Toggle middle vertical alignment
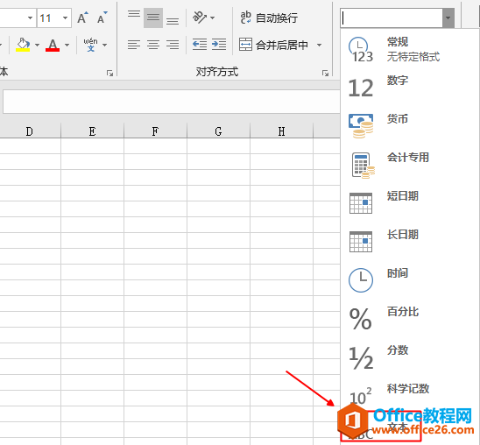Image resolution: width=480 pixels, height=445 pixels. coord(153,18)
